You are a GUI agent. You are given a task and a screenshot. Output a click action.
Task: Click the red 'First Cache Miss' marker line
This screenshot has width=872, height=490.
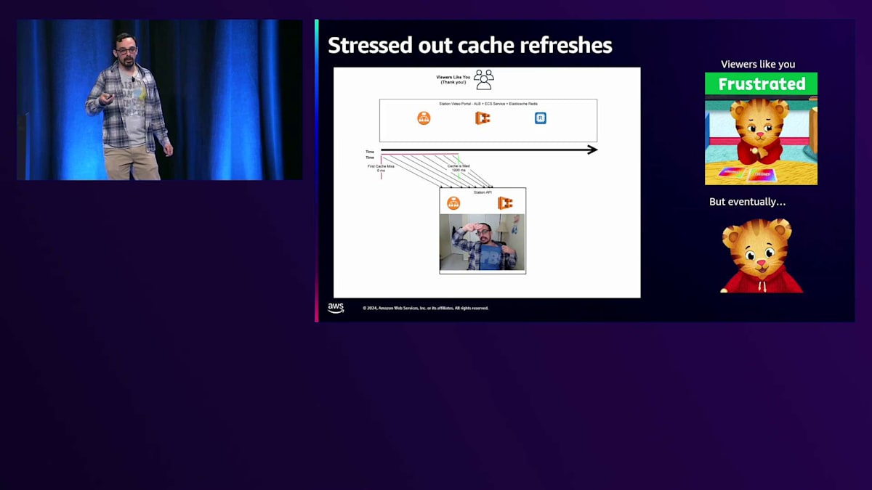(x=381, y=166)
